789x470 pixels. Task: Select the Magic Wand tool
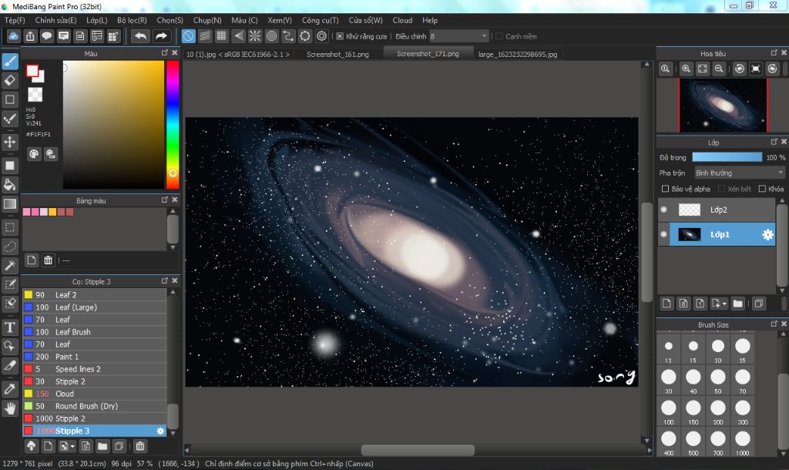(x=10, y=265)
